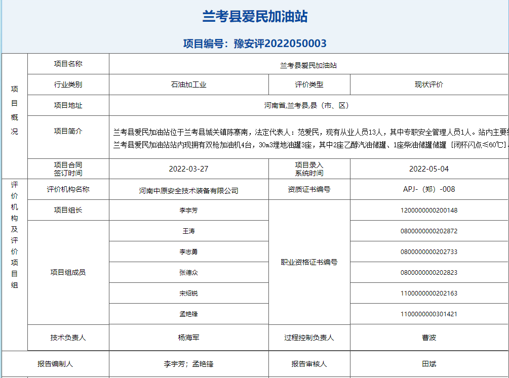Screen dimensions: 509x378
Task: Click the 过程控制负责人 label
Action: 309,338
